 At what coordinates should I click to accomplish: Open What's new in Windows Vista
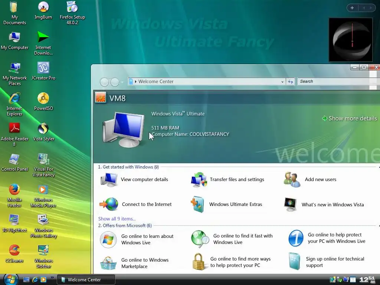click(x=324, y=204)
